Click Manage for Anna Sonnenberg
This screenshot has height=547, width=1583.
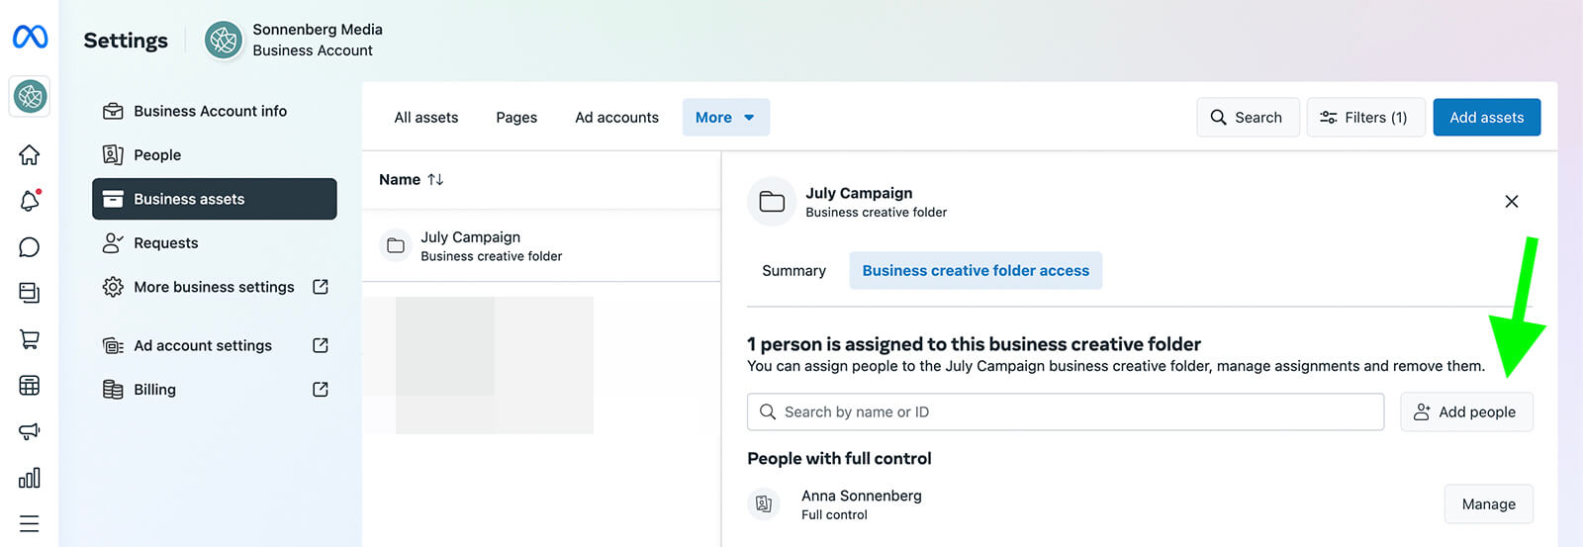tap(1489, 504)
